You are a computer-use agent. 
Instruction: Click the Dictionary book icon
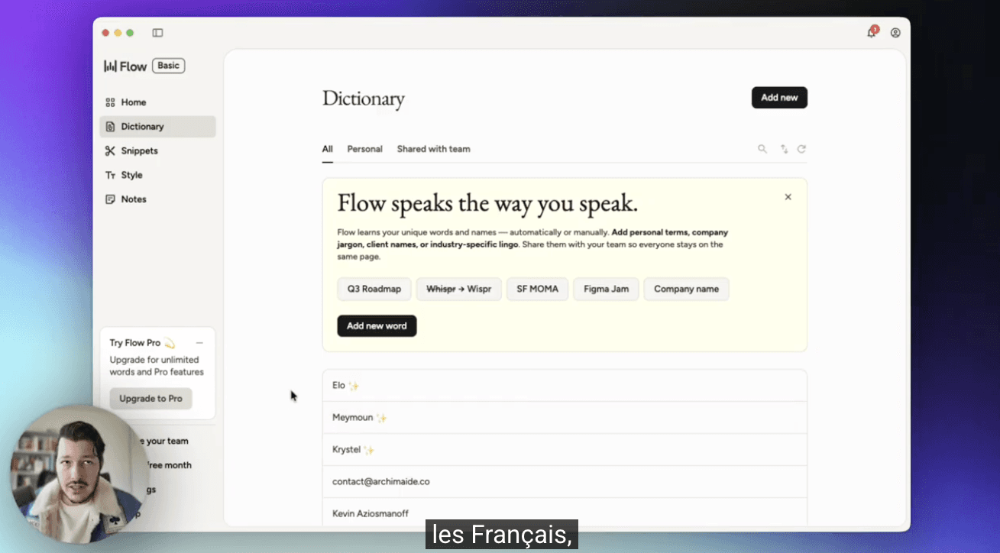tap(110, 127)
